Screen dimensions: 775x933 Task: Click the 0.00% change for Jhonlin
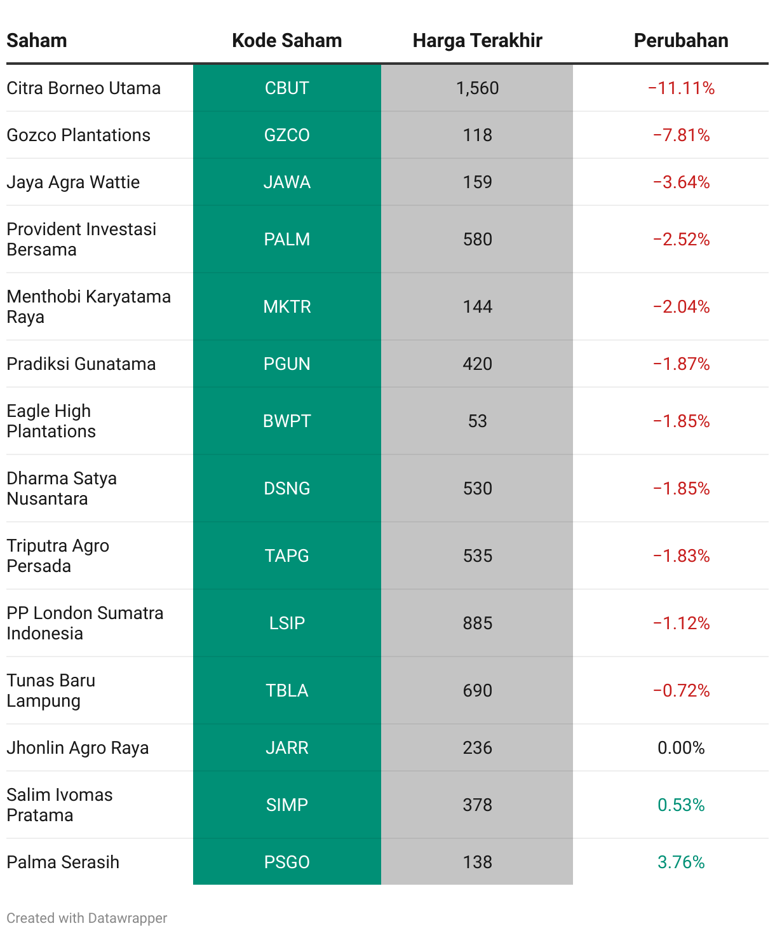[x=681, y=747]
